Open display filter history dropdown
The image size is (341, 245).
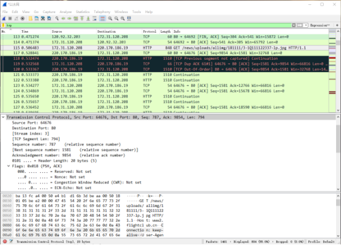click(306, 25)
